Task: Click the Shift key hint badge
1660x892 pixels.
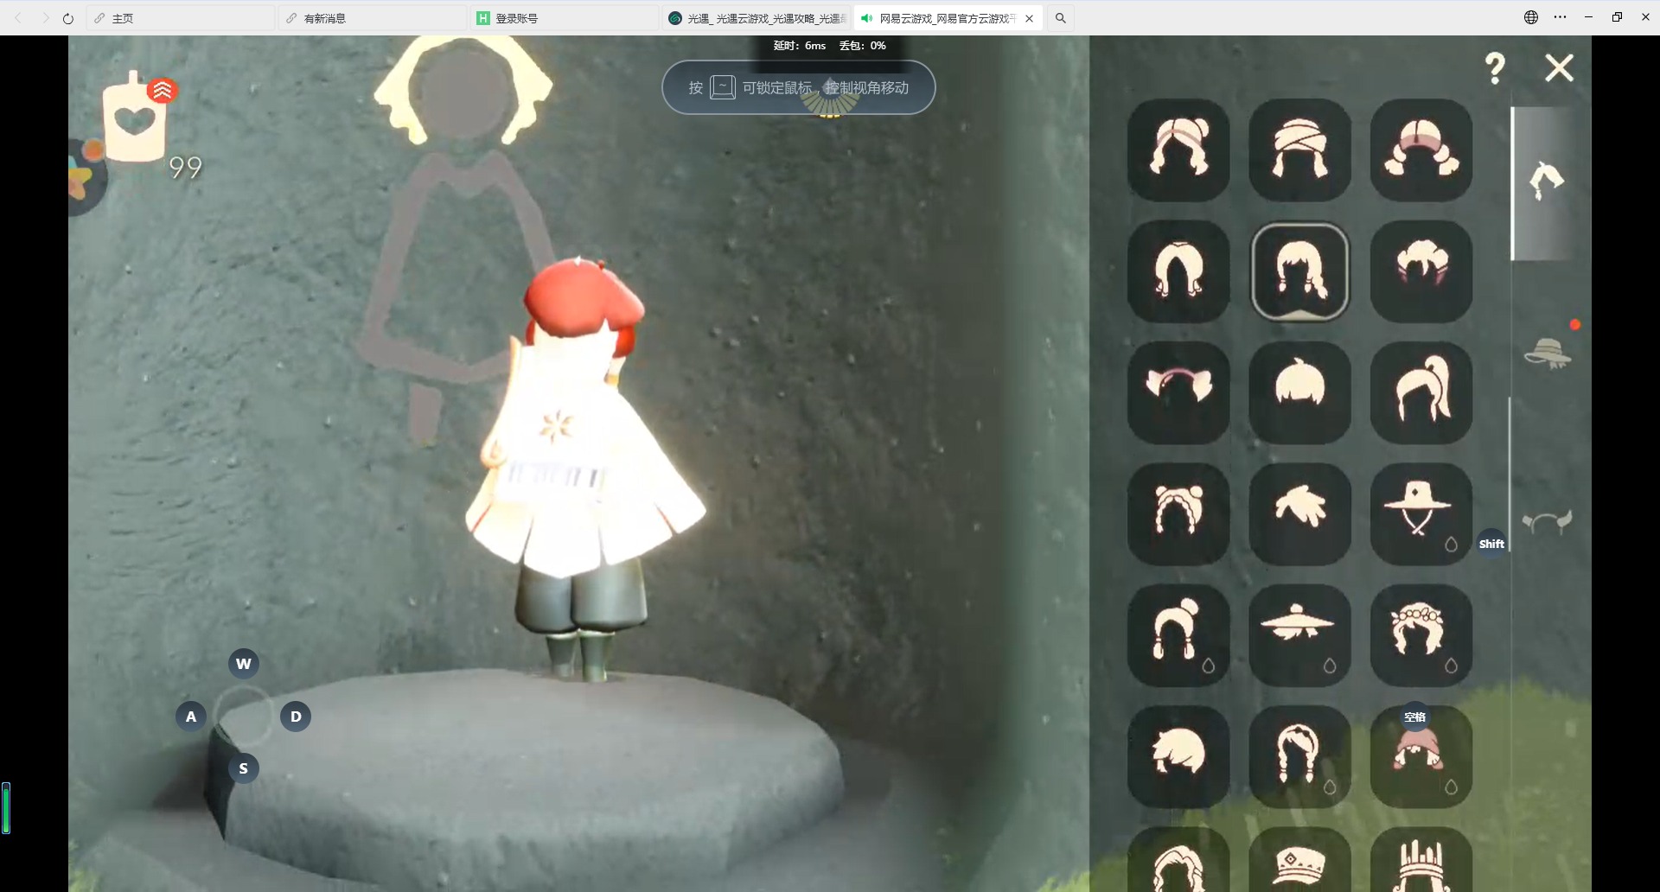Action: pyautogui.click(x=1491, y=544)
